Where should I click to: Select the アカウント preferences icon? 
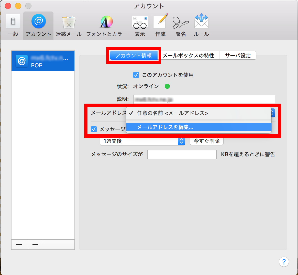[x=38, y=24]
